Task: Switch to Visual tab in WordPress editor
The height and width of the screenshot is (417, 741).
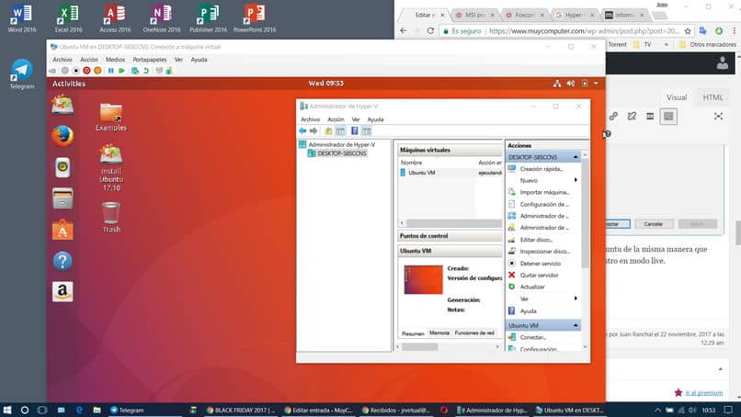Action: point(677,97)
